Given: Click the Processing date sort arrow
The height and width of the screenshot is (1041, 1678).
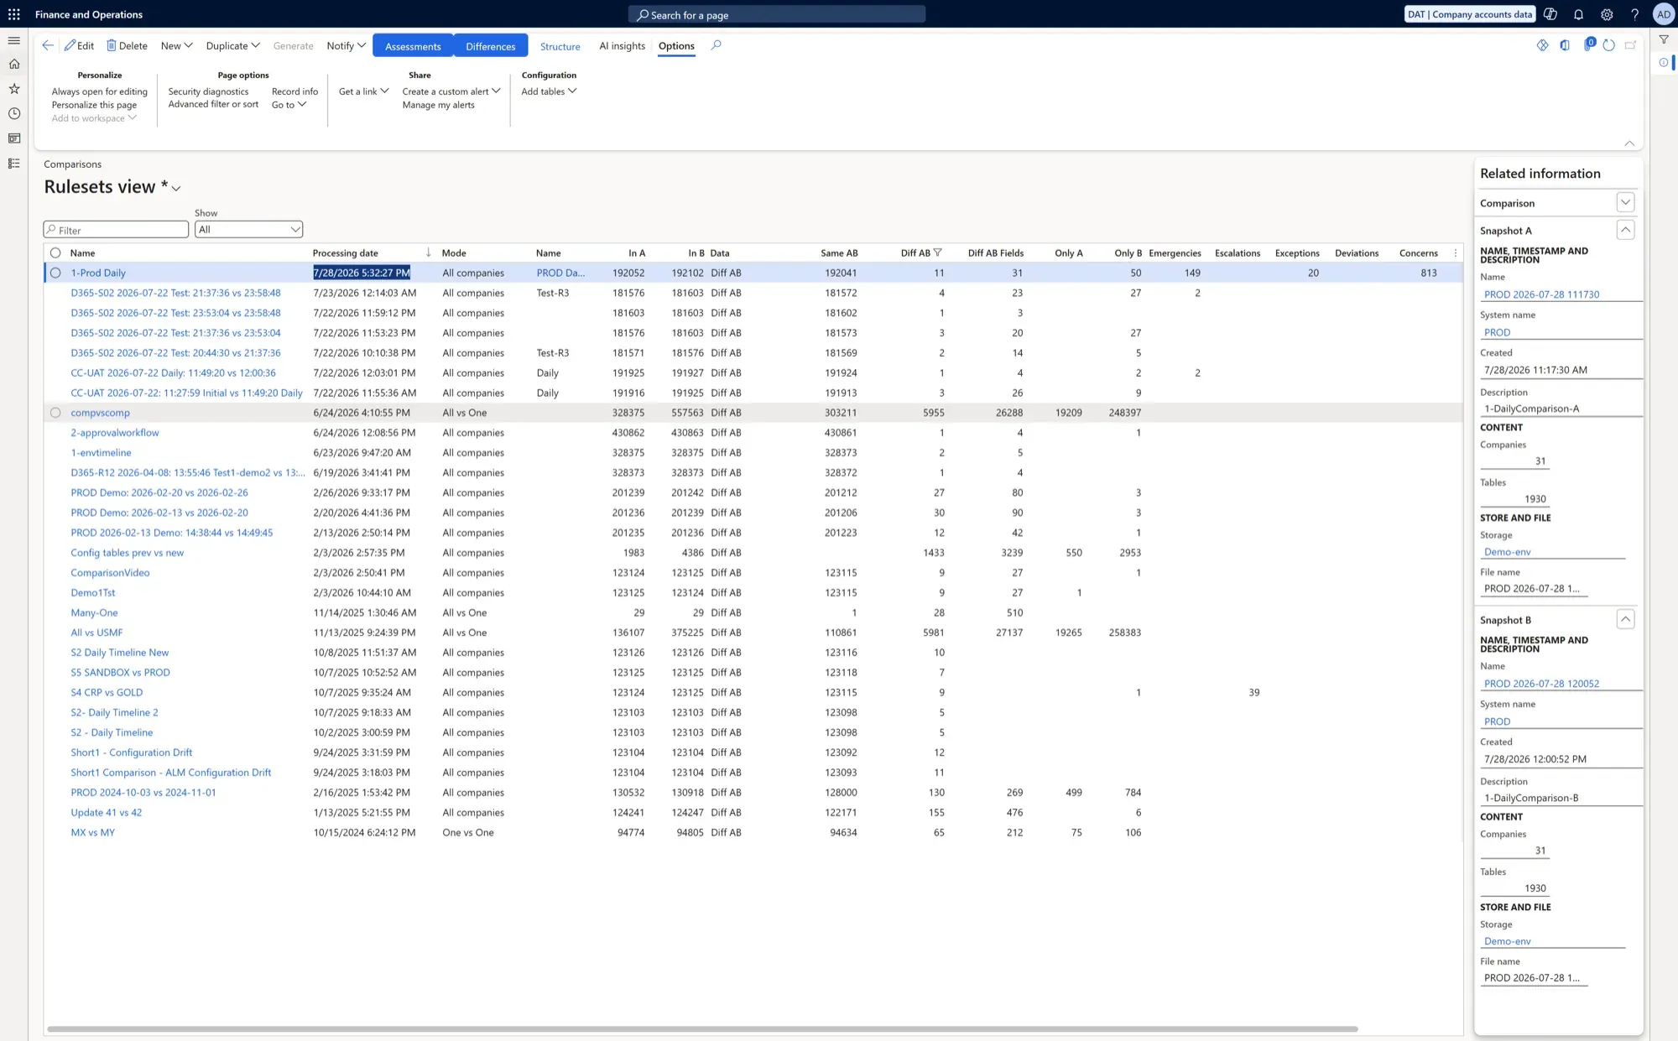Looking at the screenshot, I should (428, 252).
